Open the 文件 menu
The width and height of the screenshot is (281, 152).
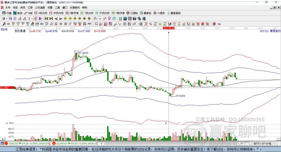click(x=8, y=7)
